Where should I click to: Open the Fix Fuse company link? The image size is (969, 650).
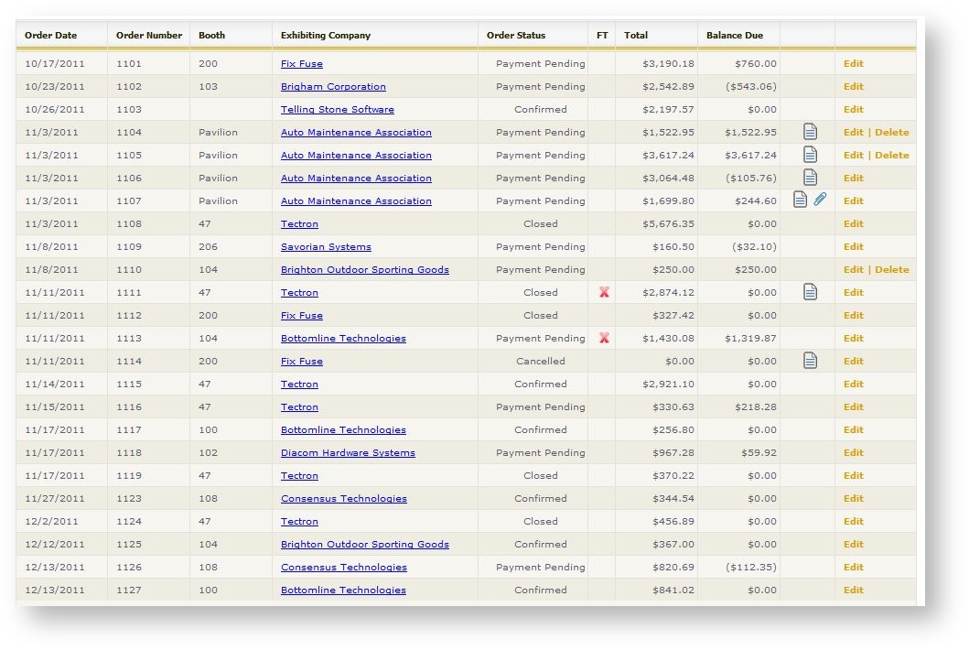click(x=302, y=63)
